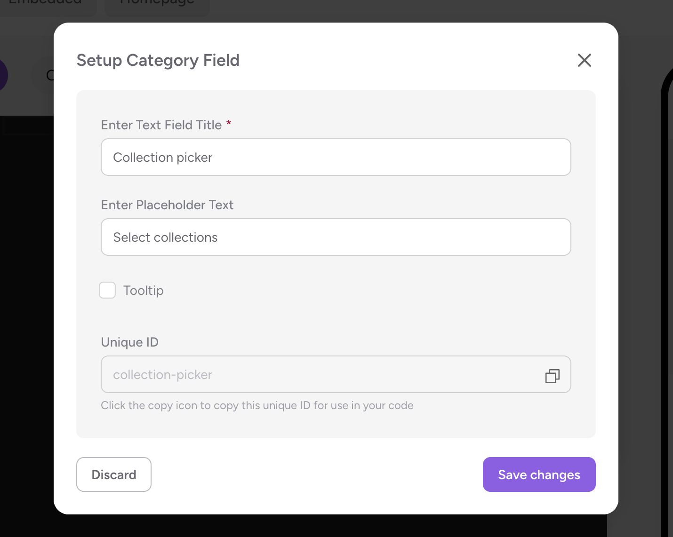Click the Setup Category Field heading
673x537 pixels.
click(x=158, y=61)
